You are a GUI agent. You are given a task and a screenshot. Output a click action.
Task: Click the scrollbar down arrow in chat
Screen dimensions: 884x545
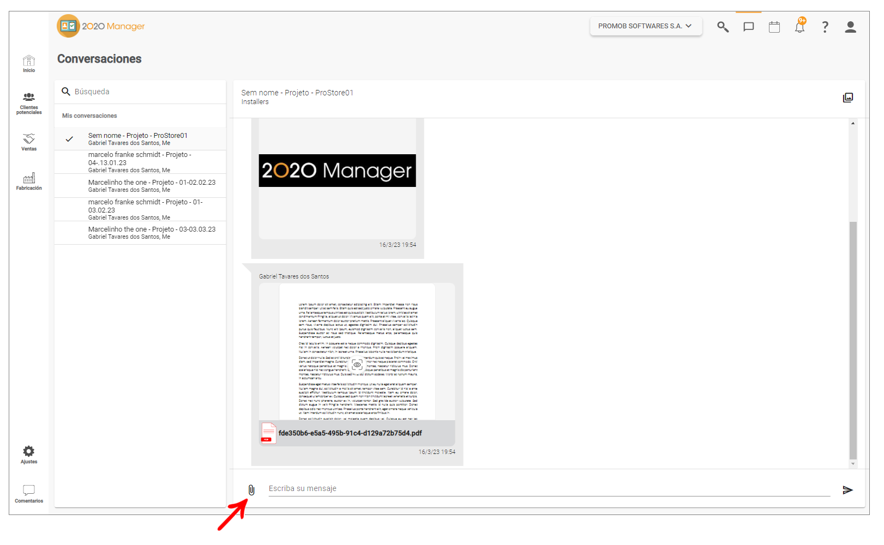coord(853,464)
